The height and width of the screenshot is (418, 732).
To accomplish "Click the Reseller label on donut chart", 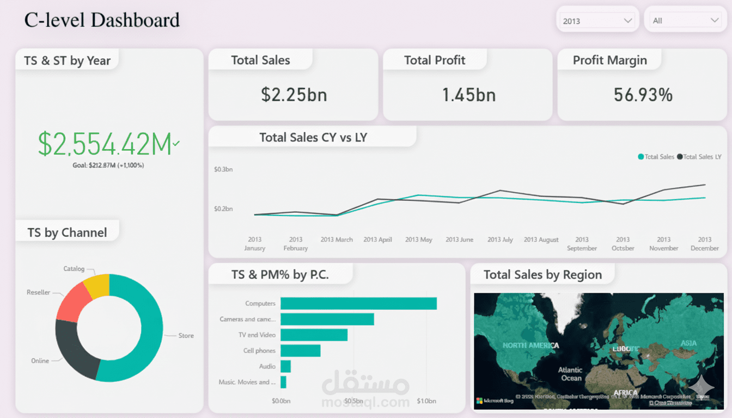I will click(x=38, y=292).
